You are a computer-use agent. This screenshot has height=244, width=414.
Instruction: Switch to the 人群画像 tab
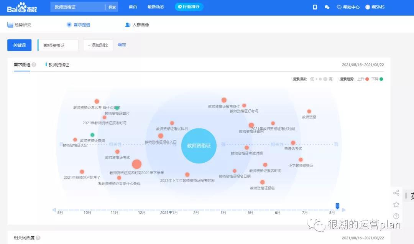click(137, 25)
